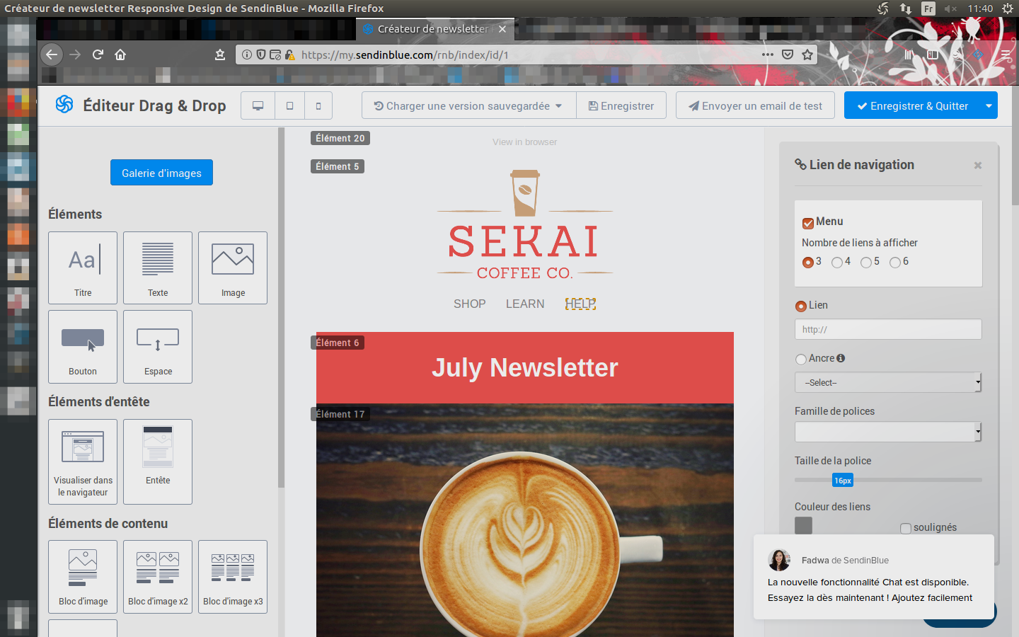1019x637 pixels.
Task: Click Enregistrer & Quitter button
Action: pyautogui.click(x=912, y=105)
